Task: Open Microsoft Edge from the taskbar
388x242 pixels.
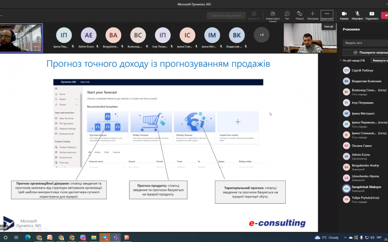Action: 28,238
